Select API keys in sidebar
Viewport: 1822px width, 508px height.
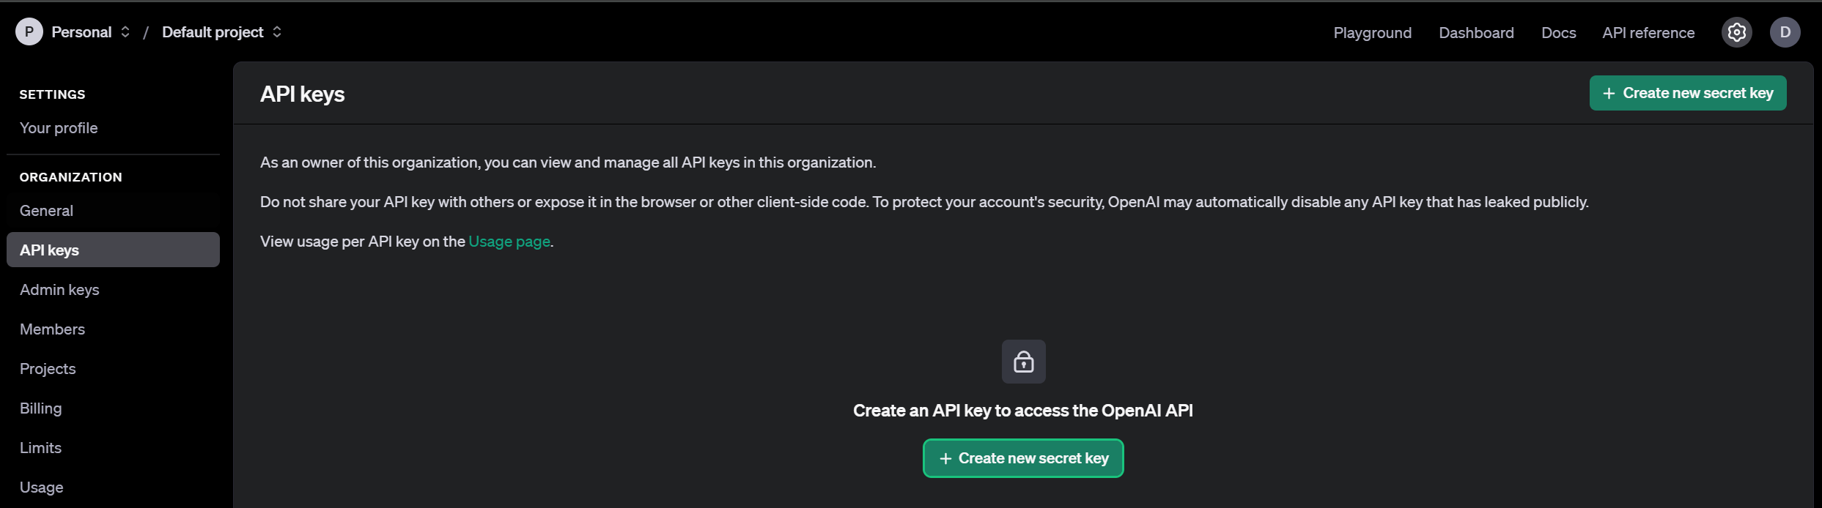point(113,250)
